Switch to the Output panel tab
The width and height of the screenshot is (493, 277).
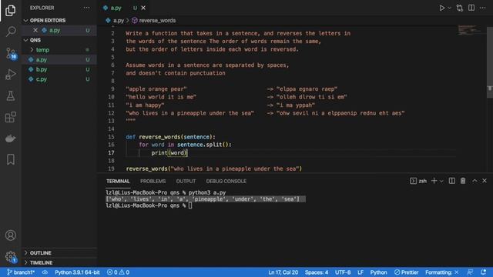[x=186, y=182]
